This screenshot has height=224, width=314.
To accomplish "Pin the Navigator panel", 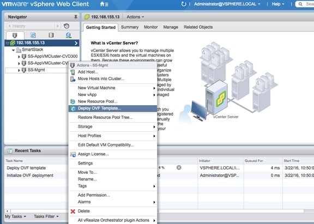I will click(x=76, y=17).
